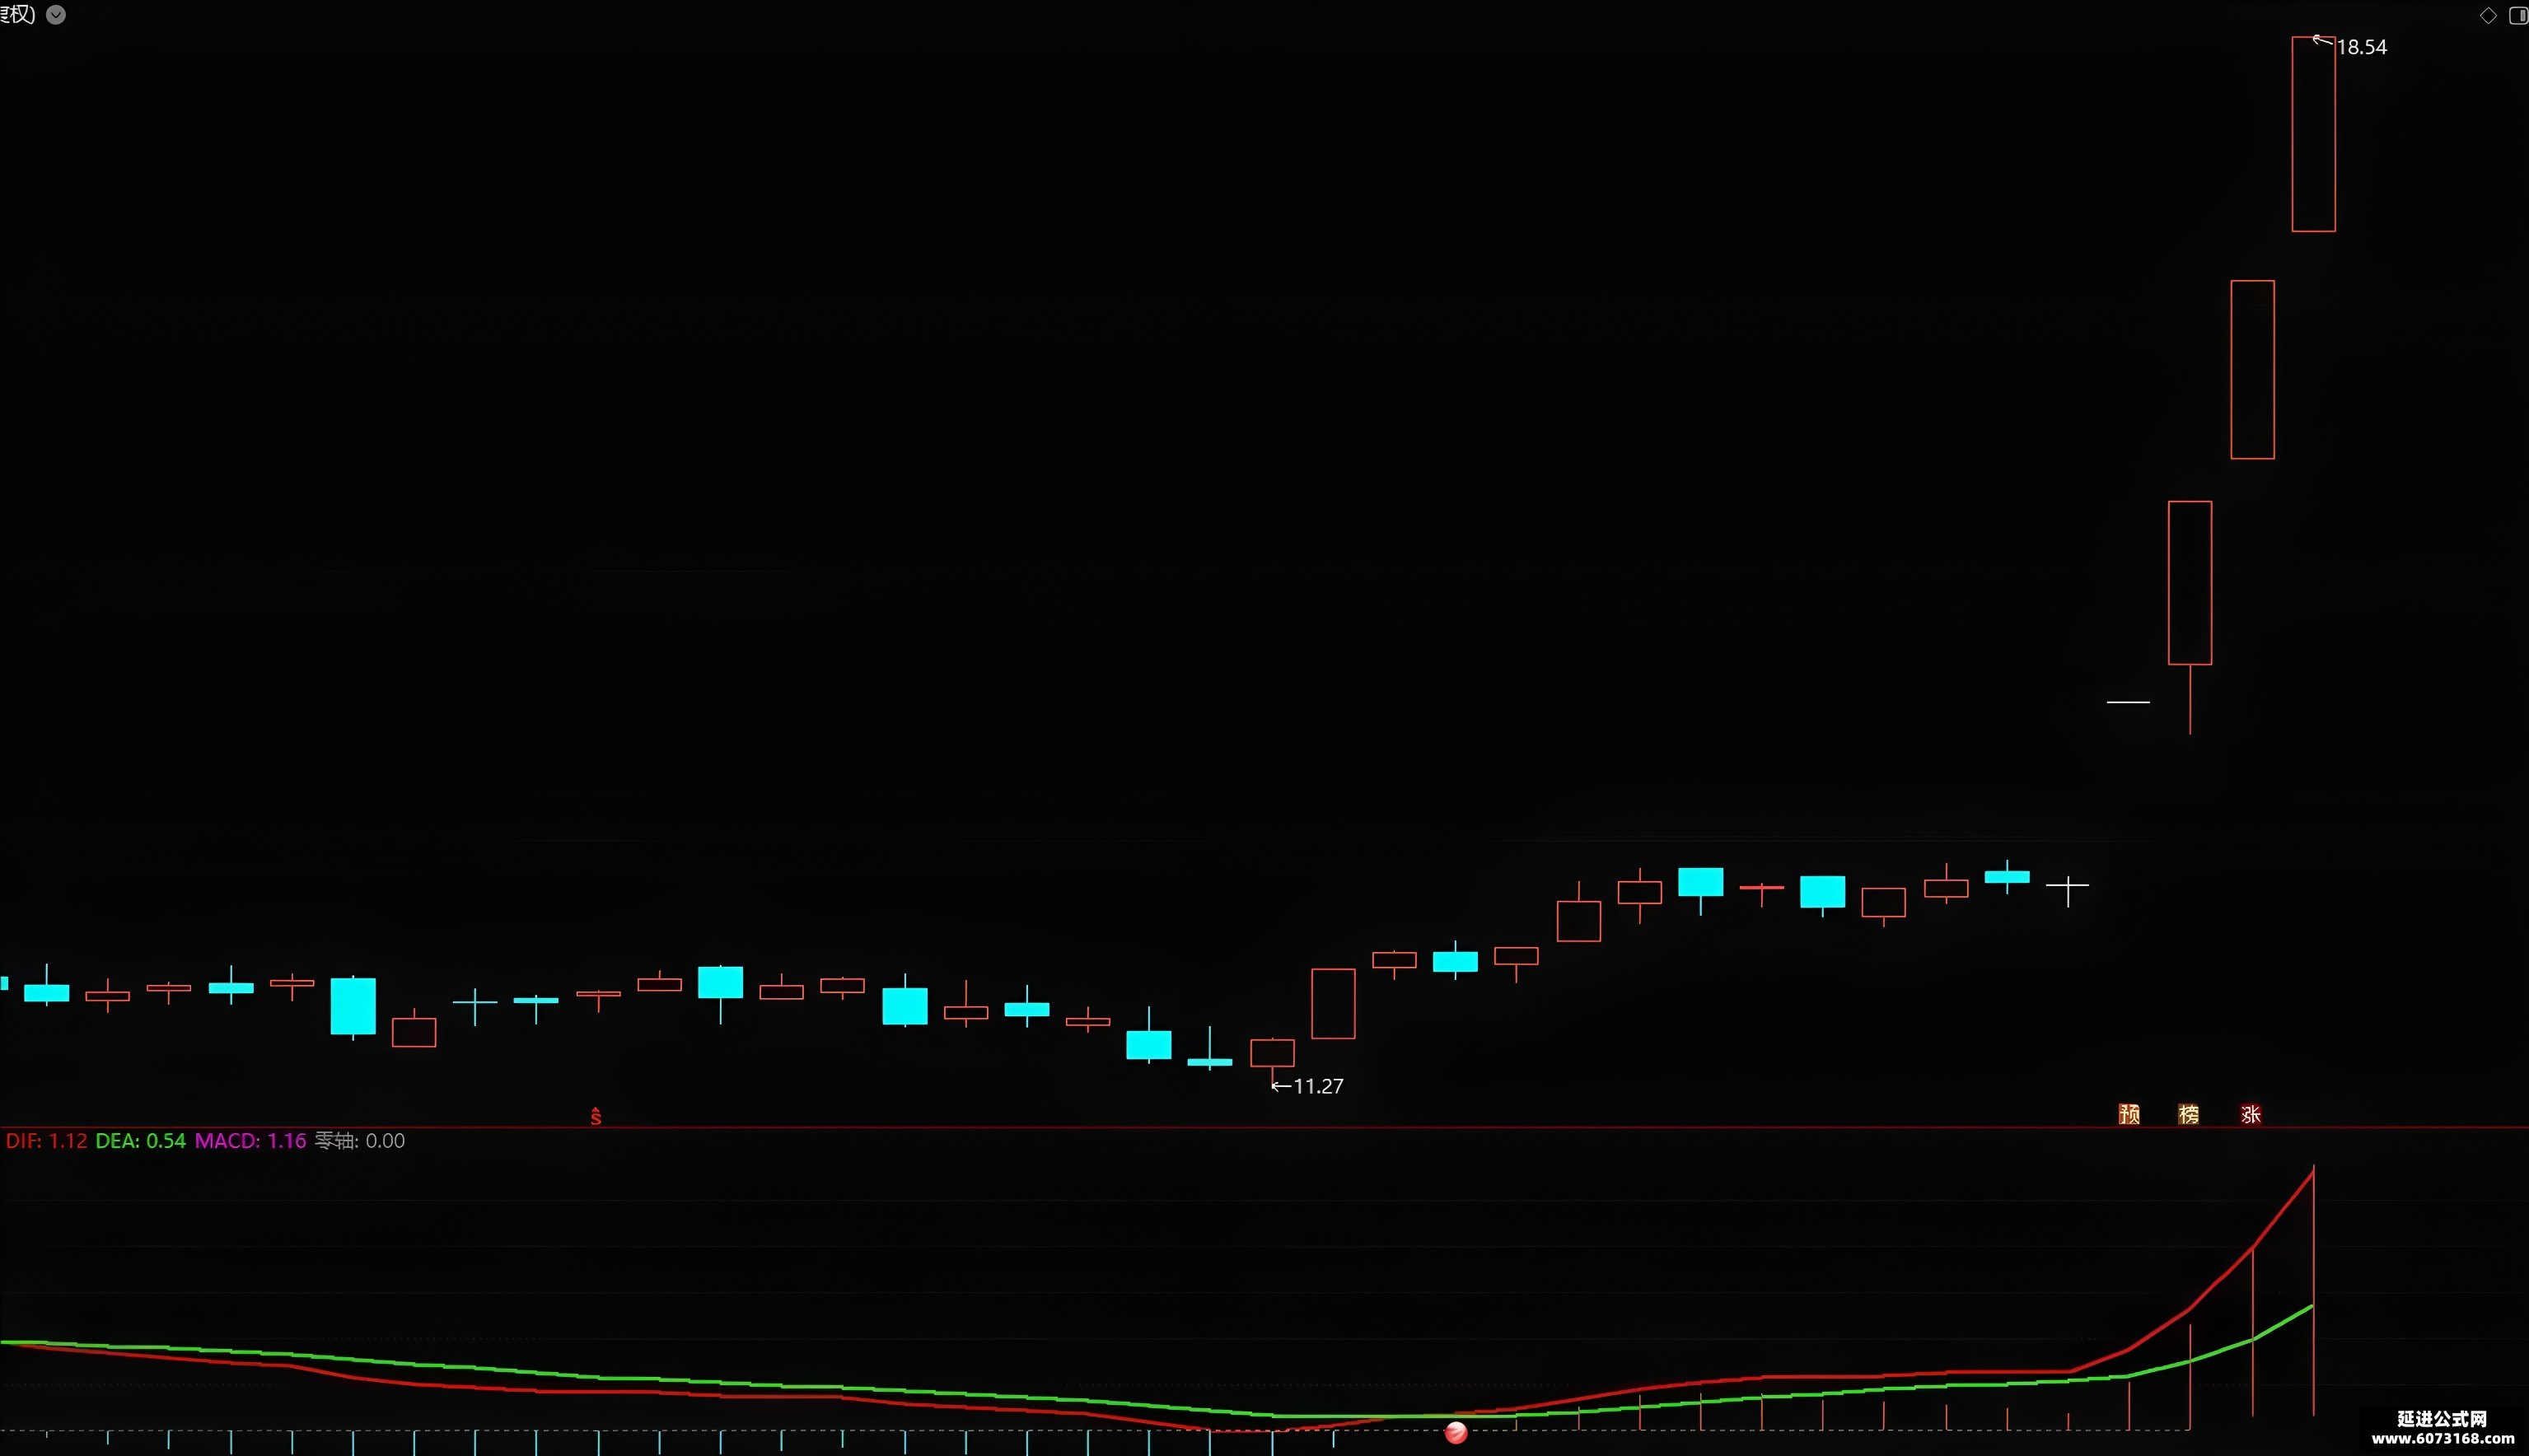Click the 11.27 low price label
The height and width of the screenshot is (1456, 2529).
tap(1318, 1086)
